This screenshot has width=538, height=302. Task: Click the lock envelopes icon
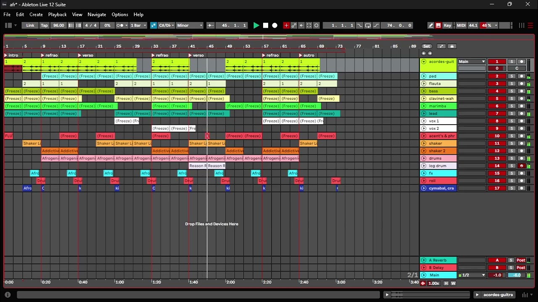(x=452, y=46)
